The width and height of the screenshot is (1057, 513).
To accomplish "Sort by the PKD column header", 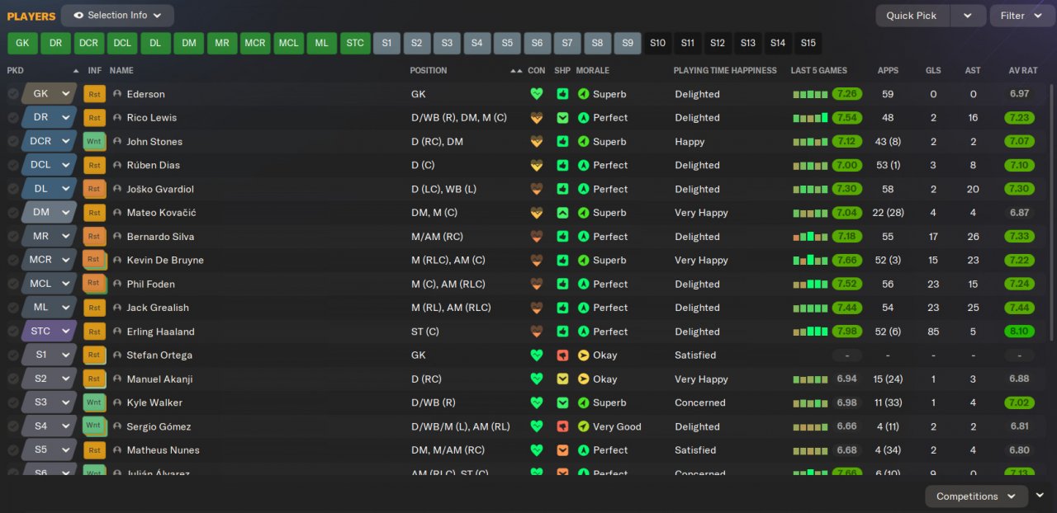I will pyautogui.click(x=16, y=71).
